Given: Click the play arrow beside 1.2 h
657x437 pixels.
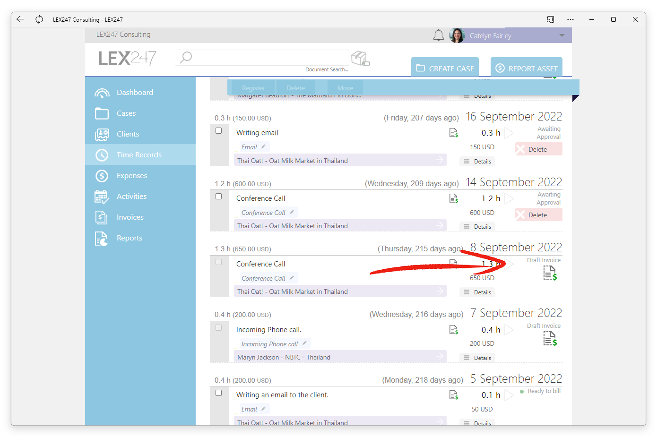Looking at the screenshot, I should [509, 198].
